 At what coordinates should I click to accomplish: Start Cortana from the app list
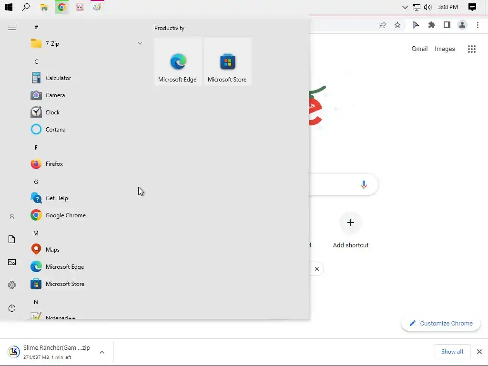(x=87, y=130)
